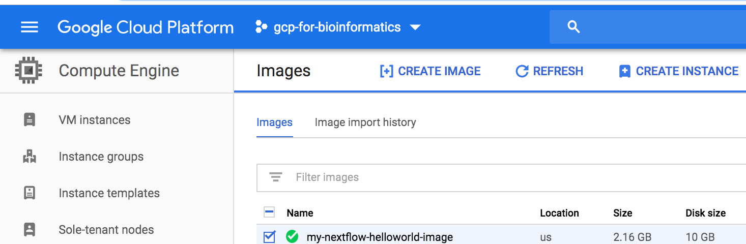Click the Google Cloud Platform logo text
The height and width of the screenshot is (244, 746).
click(146, 27)
